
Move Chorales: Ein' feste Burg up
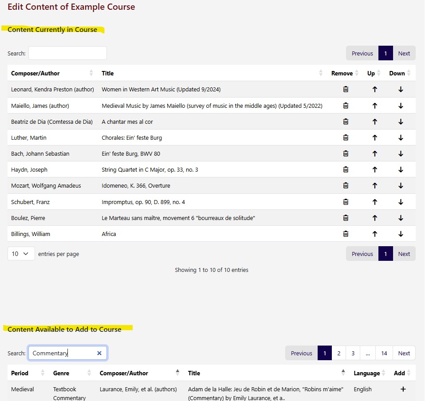pos(374,138)
